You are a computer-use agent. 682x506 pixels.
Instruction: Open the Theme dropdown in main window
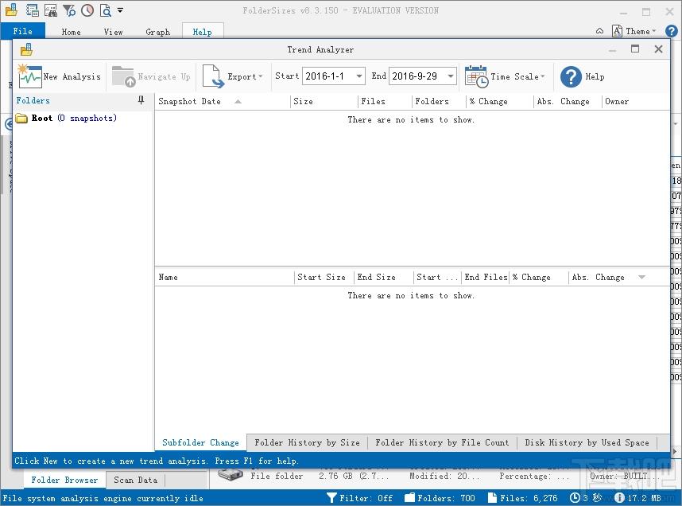pyautogui.click(x=640, y=31)
